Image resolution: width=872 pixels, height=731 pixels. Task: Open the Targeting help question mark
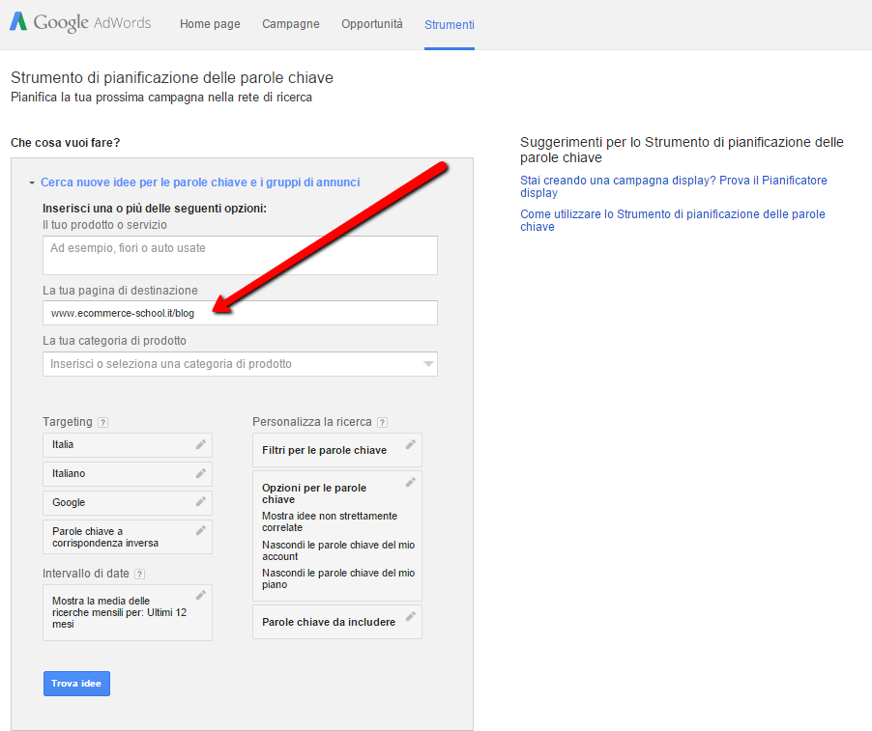click(103, 422)
